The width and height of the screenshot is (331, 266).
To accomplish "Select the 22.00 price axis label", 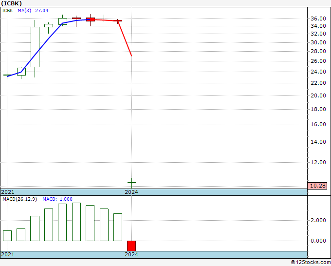I will 318,83.
